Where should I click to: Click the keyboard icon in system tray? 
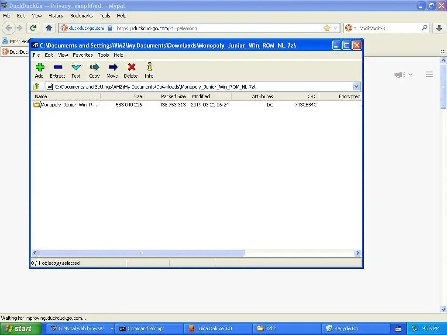coord(398,329)
